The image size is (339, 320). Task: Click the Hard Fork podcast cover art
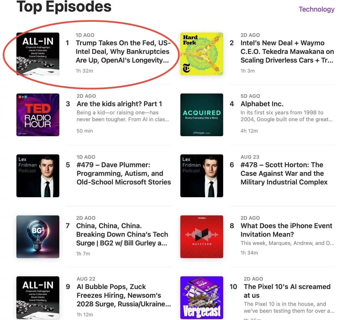202,54
